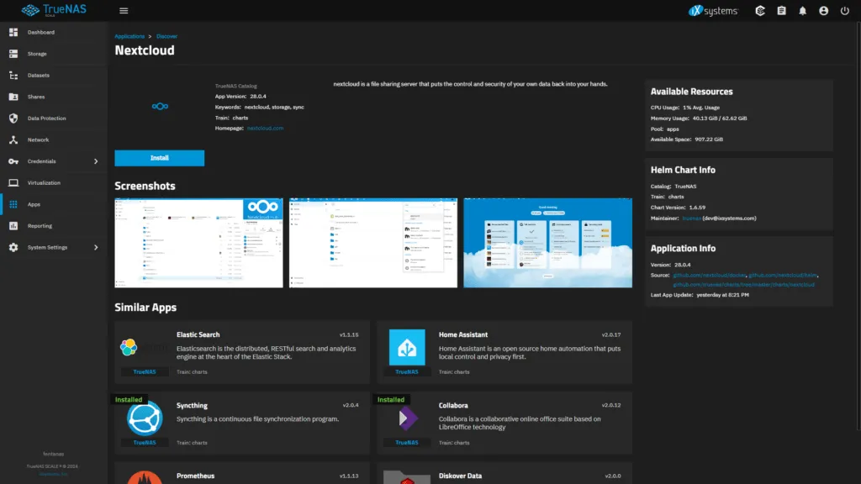Select the Apps icon in the sidebar
The height and width of the screenshot is (484, 861).
click(x=13, y=204)
